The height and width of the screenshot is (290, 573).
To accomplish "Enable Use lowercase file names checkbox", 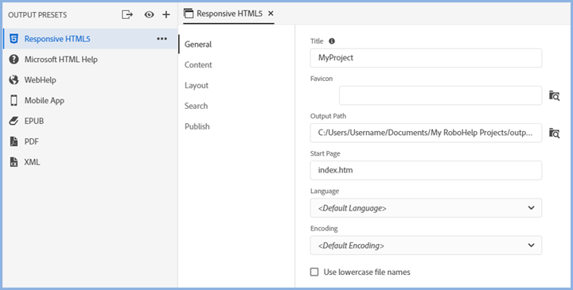I will pos(314,273).
